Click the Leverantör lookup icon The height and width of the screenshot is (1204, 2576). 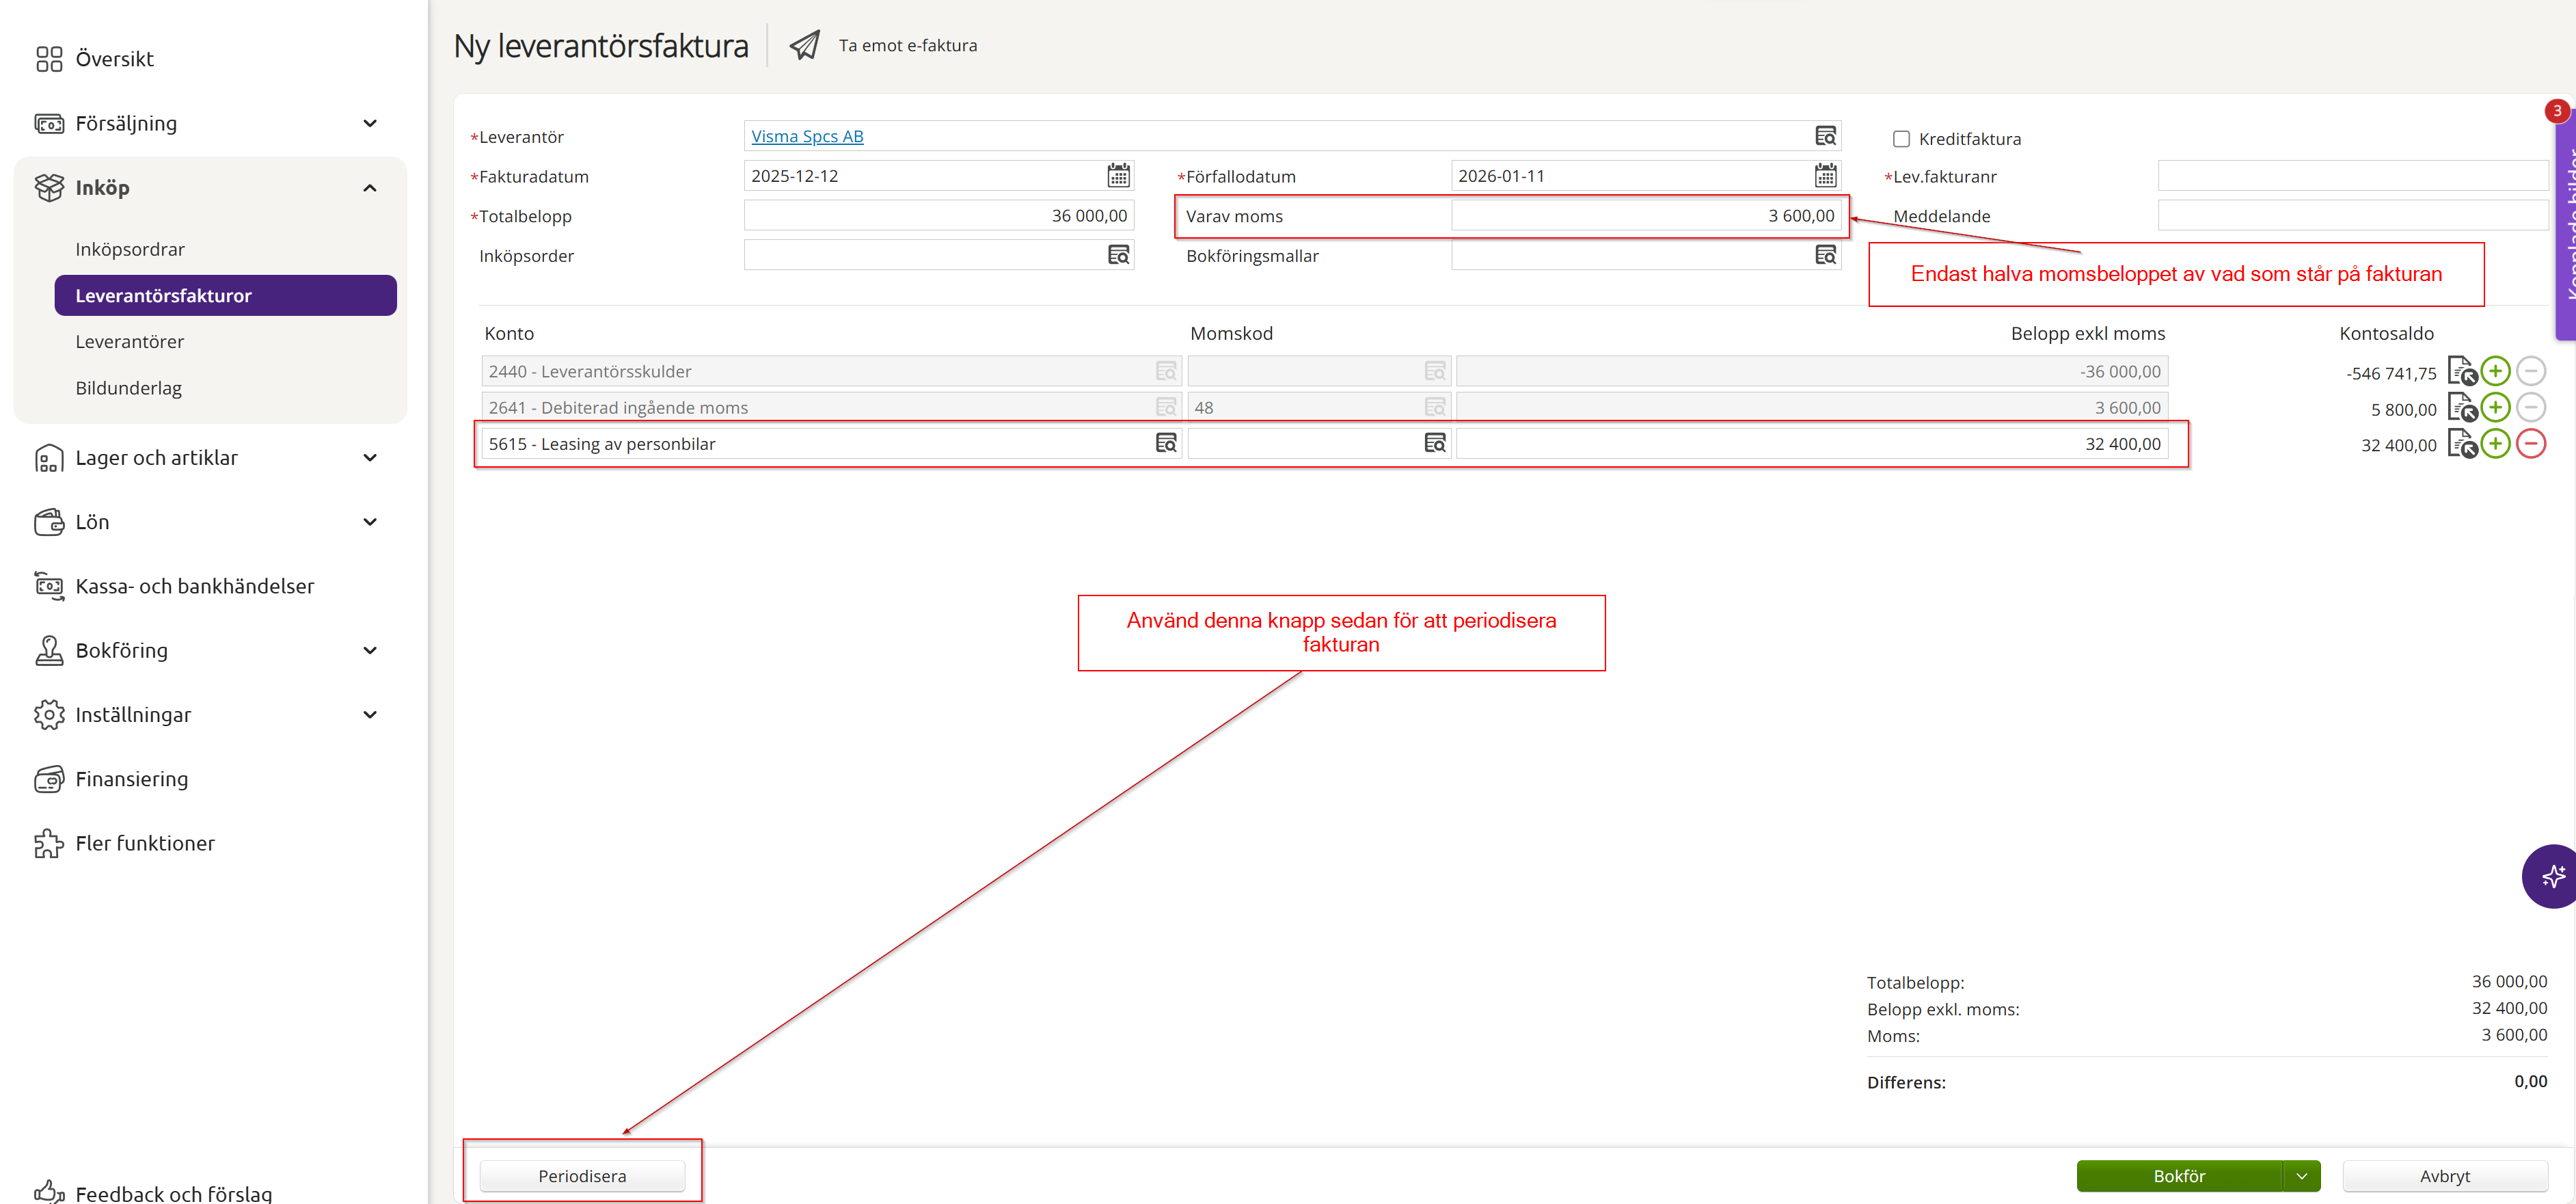pos(1825,136)
